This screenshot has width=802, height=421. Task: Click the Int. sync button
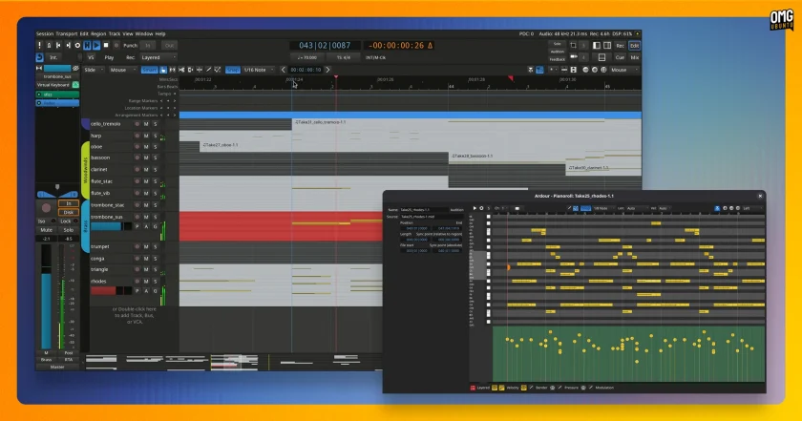53,57
